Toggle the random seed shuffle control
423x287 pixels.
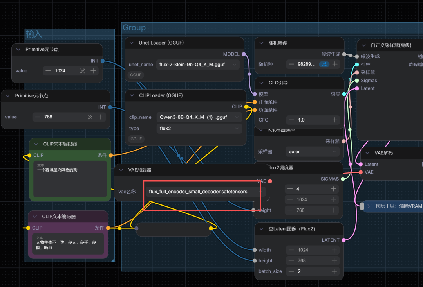click(324, 64)
